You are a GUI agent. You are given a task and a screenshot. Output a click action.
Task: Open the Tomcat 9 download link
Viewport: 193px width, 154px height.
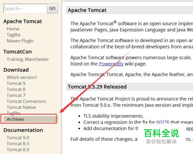coord(16,83)
